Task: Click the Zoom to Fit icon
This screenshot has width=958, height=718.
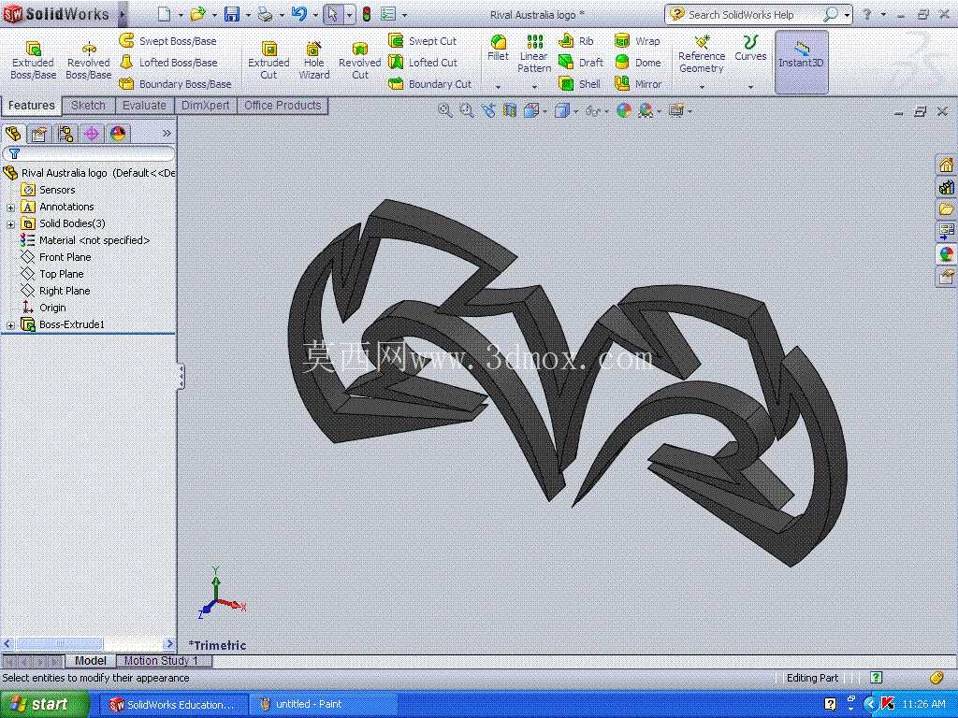Action: click(444, 110)
